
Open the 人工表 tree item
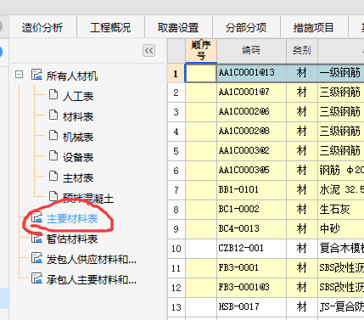coord(78,96)
